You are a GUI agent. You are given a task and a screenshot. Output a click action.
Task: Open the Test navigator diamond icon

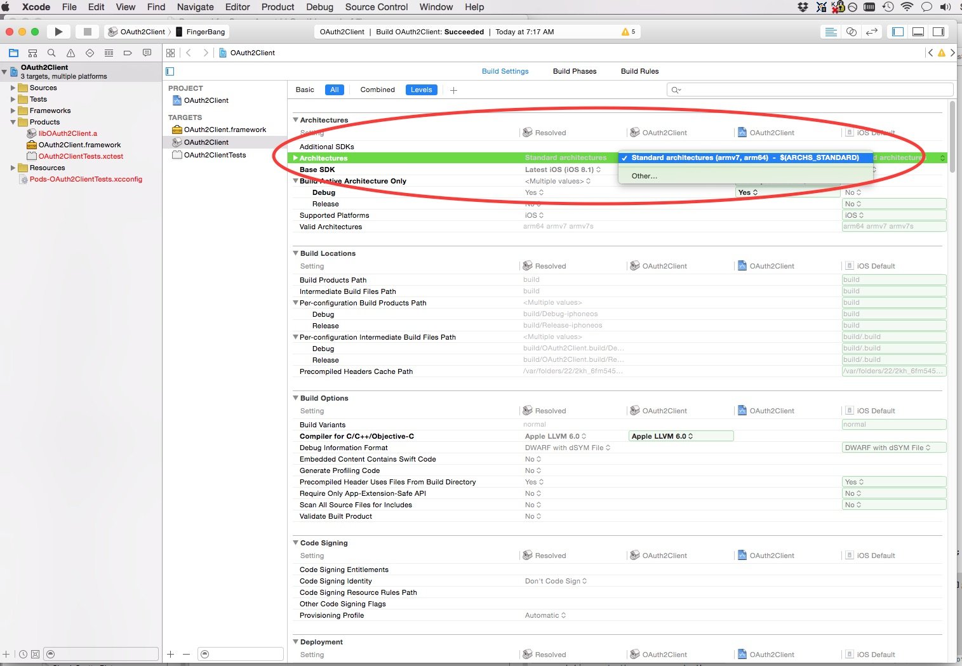point(90,53)
